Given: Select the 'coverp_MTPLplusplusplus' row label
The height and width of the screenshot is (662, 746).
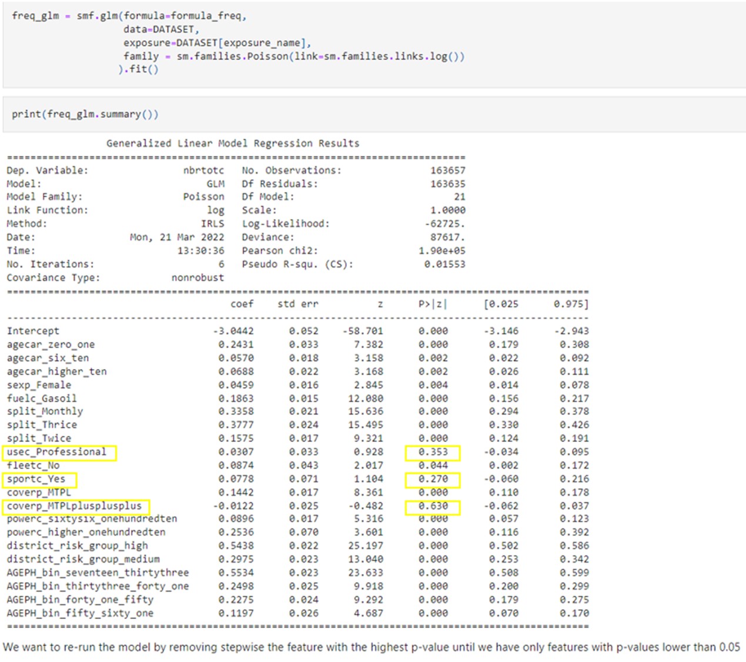Looking at the screenshot, I should [74, 506].
